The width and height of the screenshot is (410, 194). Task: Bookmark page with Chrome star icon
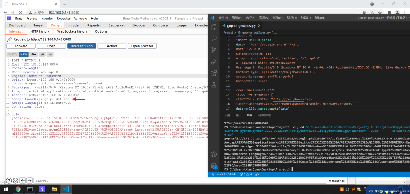click(x=380, y=12)
